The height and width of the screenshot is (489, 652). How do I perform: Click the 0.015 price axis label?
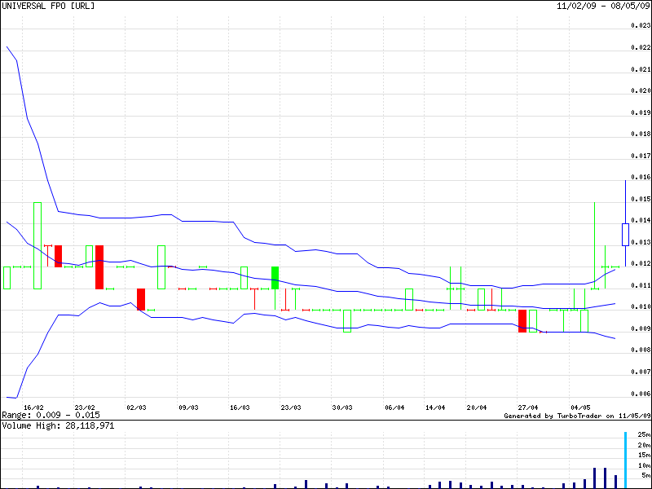640,199
